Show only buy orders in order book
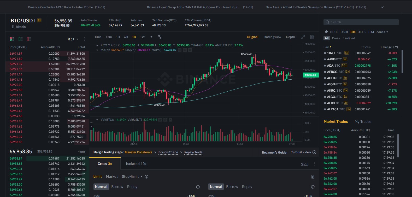 pyautogui.click(x=21, y=39)
